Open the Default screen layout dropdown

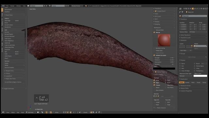tap(37, 6)
